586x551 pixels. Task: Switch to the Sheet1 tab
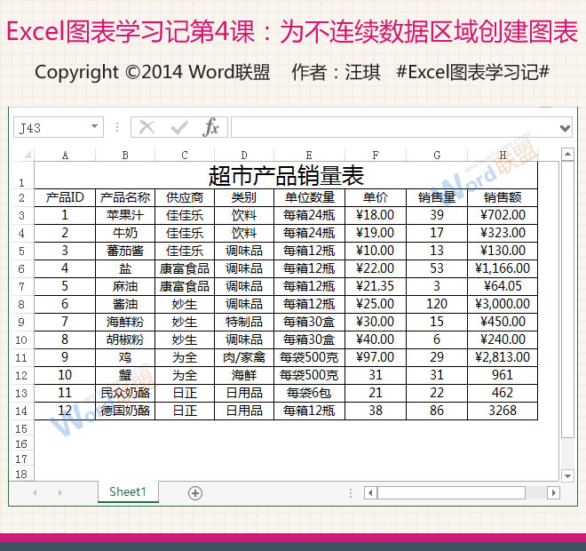point(128,491)
